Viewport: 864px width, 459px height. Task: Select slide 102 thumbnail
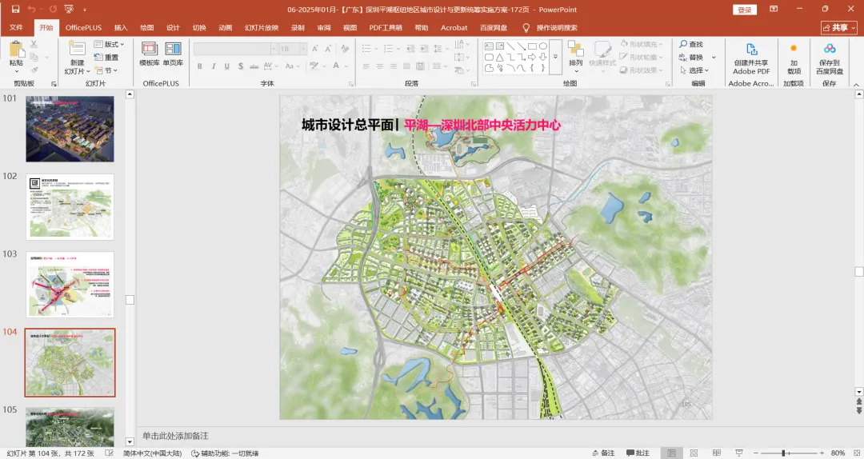(x=70, y=207)
